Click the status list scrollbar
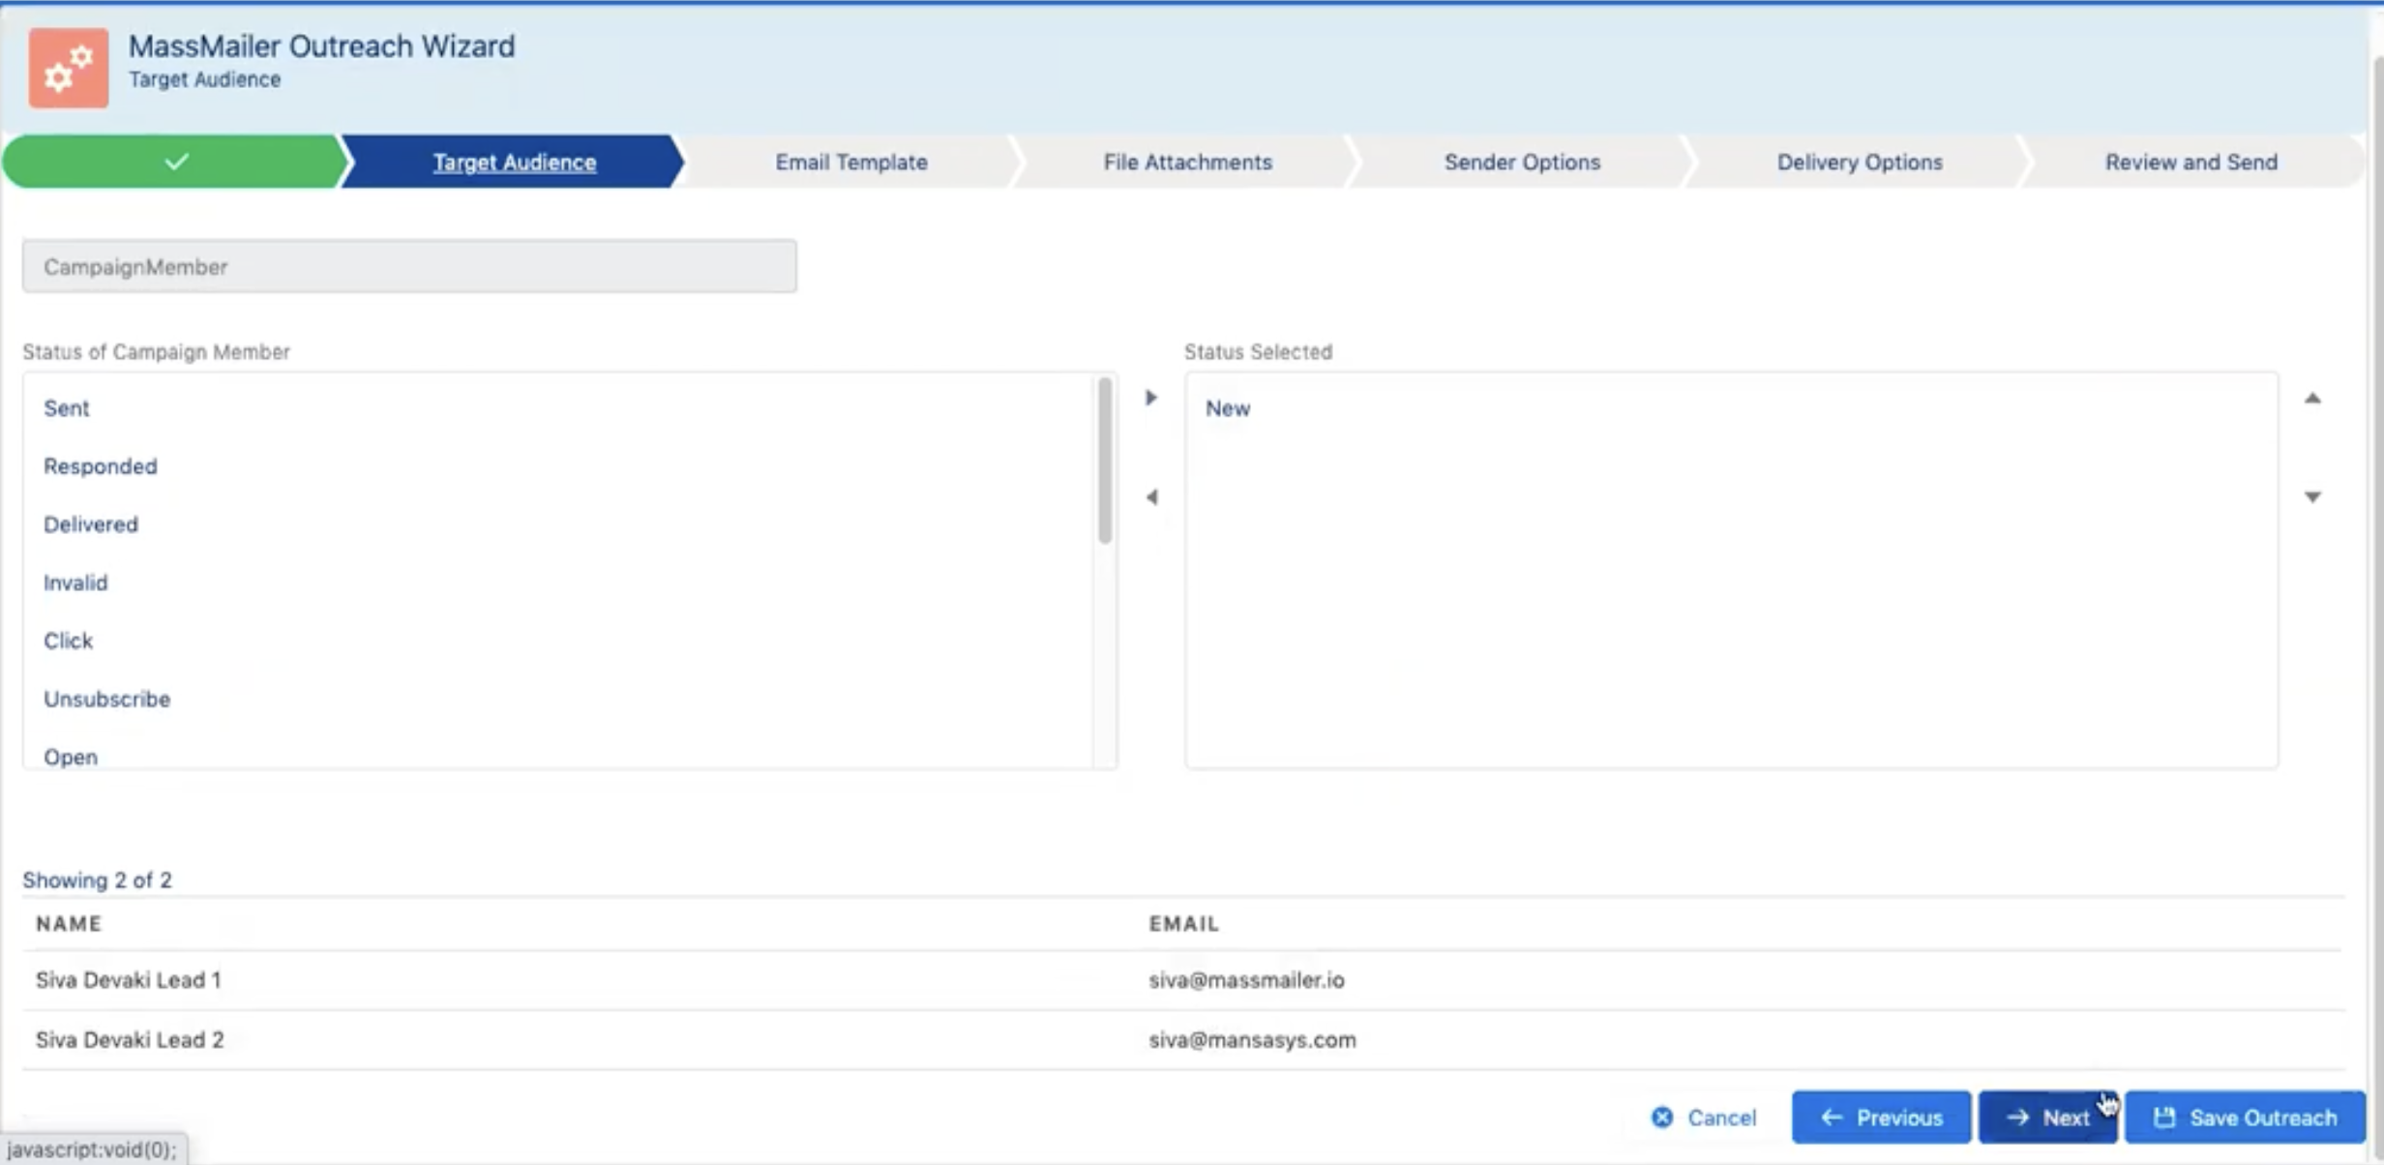The height and width of the screenshot is (1165, 2384). 1104,461
